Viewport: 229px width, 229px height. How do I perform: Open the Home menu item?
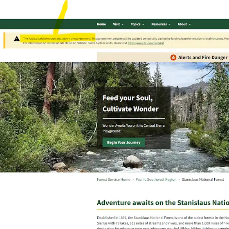coord(101,24)
